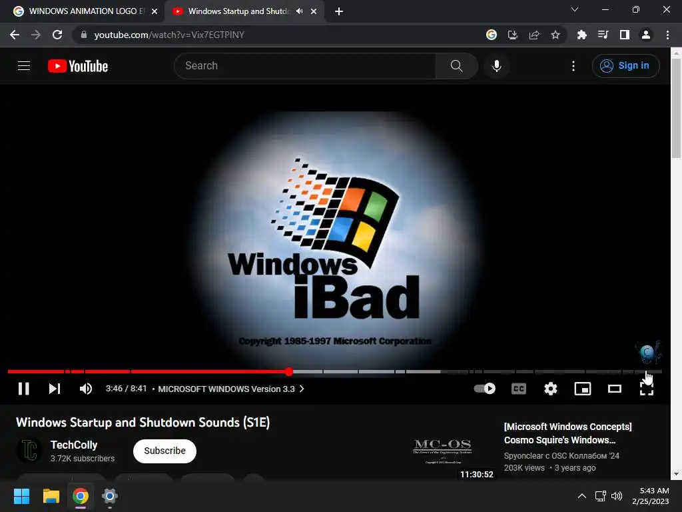Seek on the video progress bar
682x512 pixels.
coord(335,371)
